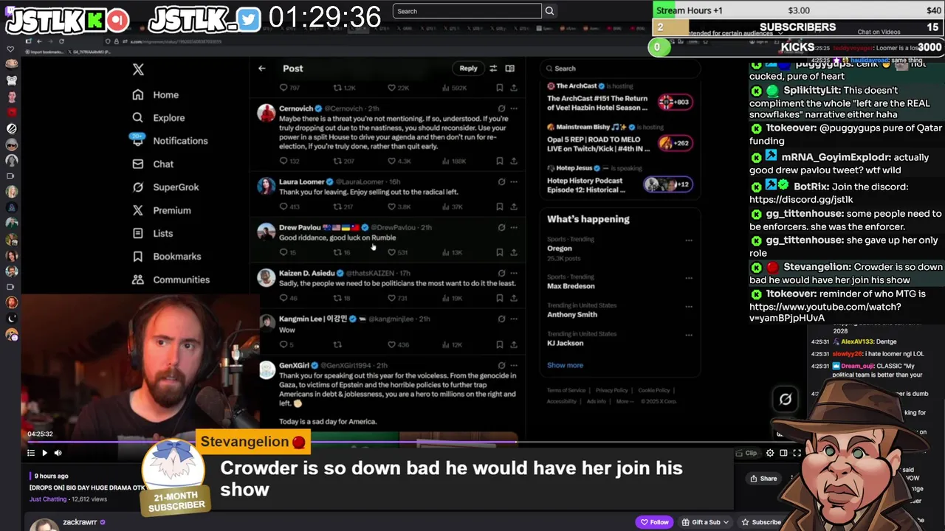Open The ArchCast #151 live space
The image size is (945, 531).
[619, 98]
